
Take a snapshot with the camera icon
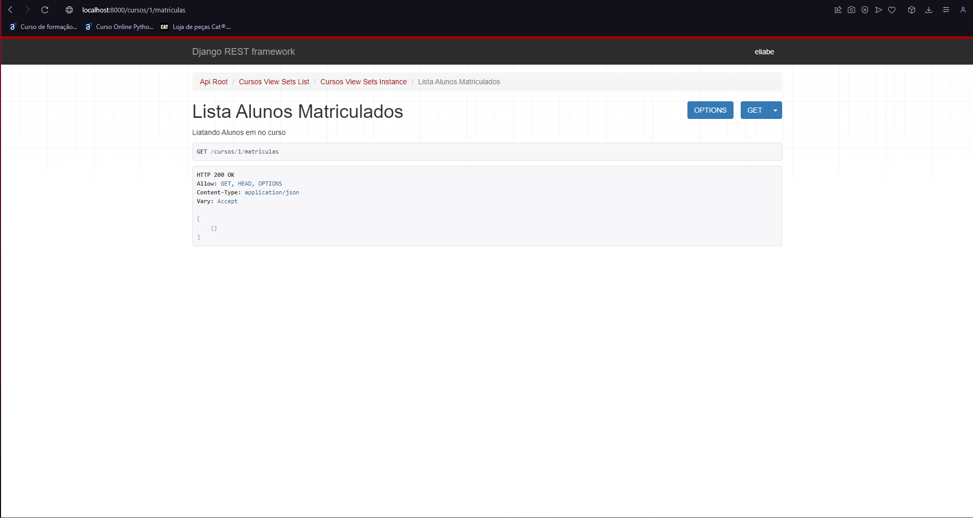[x=851, y=10]
